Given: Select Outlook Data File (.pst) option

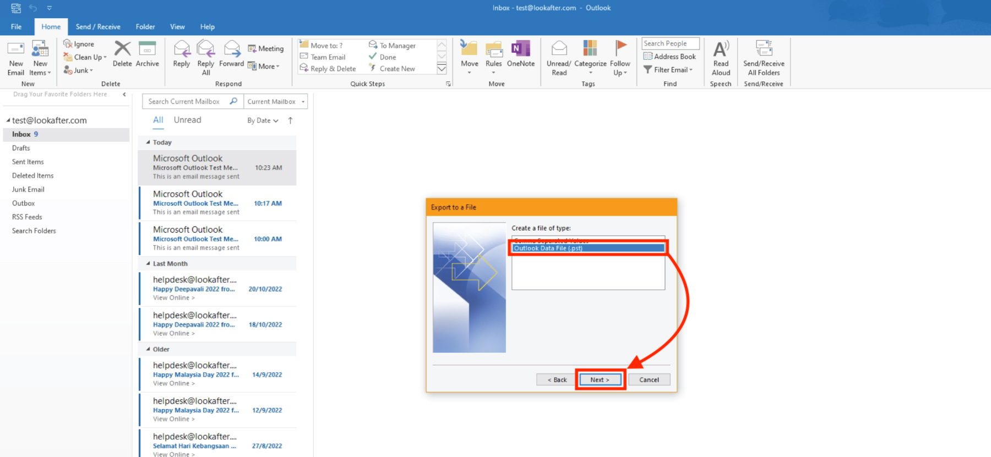Looking at the screenshot, I should tap(587, 248).
